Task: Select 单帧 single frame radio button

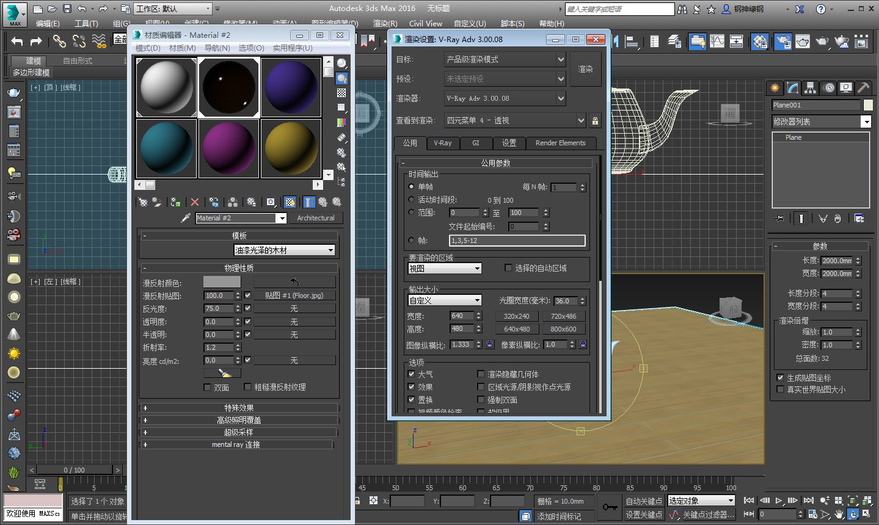Action: (411, 187)
